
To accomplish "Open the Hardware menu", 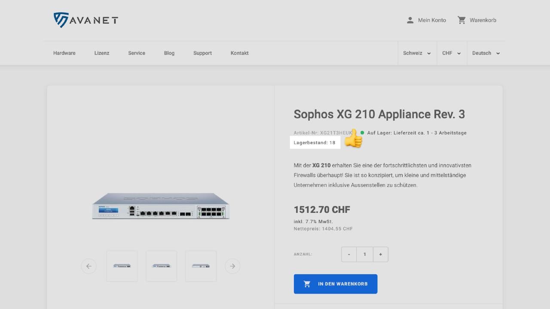I will tap(64, 53).
